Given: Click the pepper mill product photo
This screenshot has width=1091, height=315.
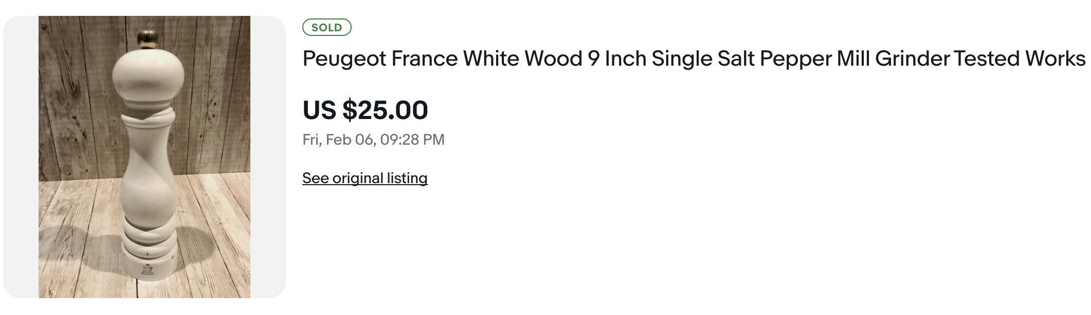Looking at the screenshot, I should click(144, 156).
